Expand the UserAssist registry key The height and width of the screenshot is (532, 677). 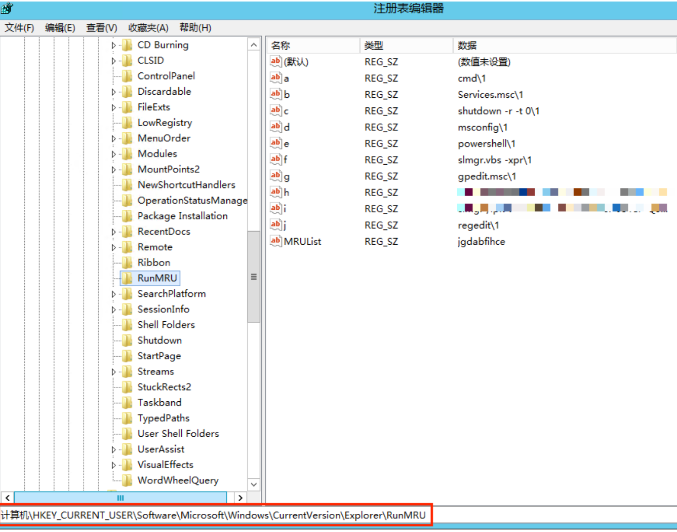[113, 449]
